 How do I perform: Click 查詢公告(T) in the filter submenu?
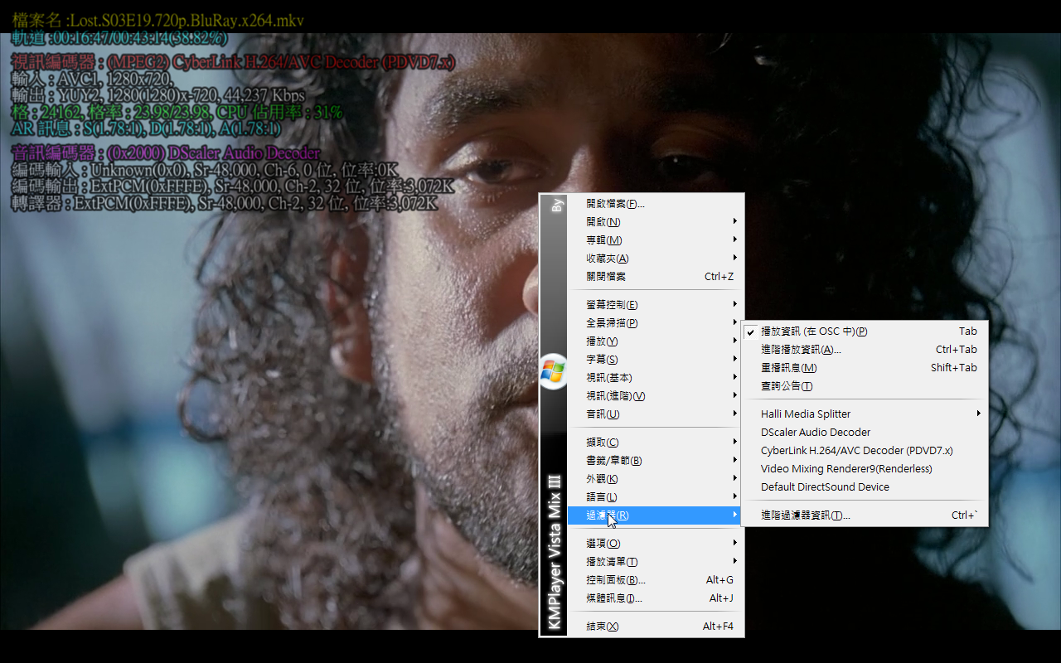pos(787,386)
